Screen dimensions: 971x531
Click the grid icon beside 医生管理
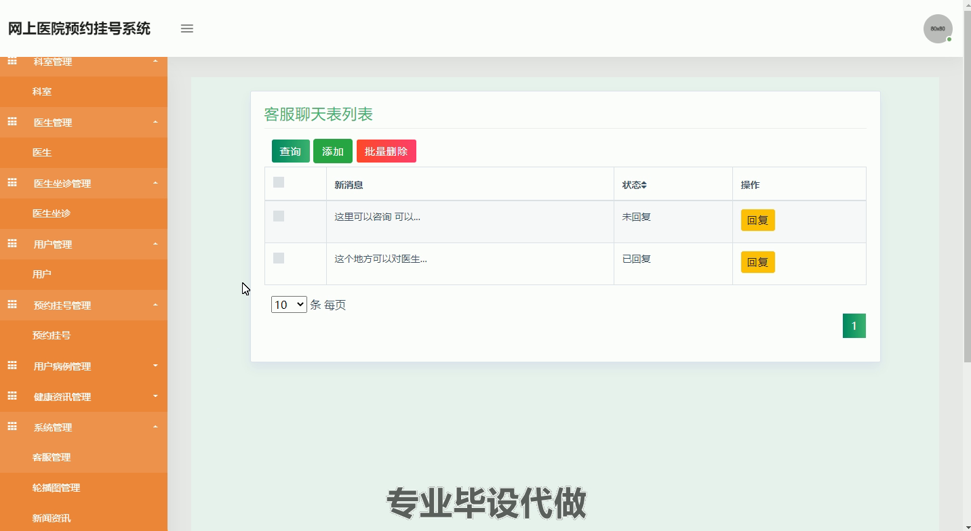coord(12,122)
